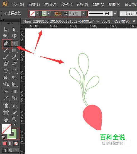Collapse the tools panel with double arrows
The width and height of the screenshot is (137, 154).
pyautogui.click(x=3, y=20)
